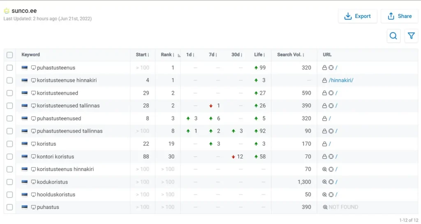Screen dimensions: 421x224
Task: Toggle the select-all checkbox in table header
Action: [x=10, y=55]
